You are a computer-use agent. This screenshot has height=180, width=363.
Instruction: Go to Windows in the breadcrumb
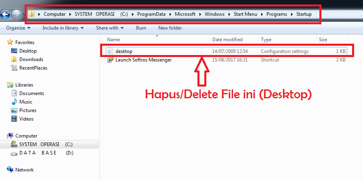(214, 14)
